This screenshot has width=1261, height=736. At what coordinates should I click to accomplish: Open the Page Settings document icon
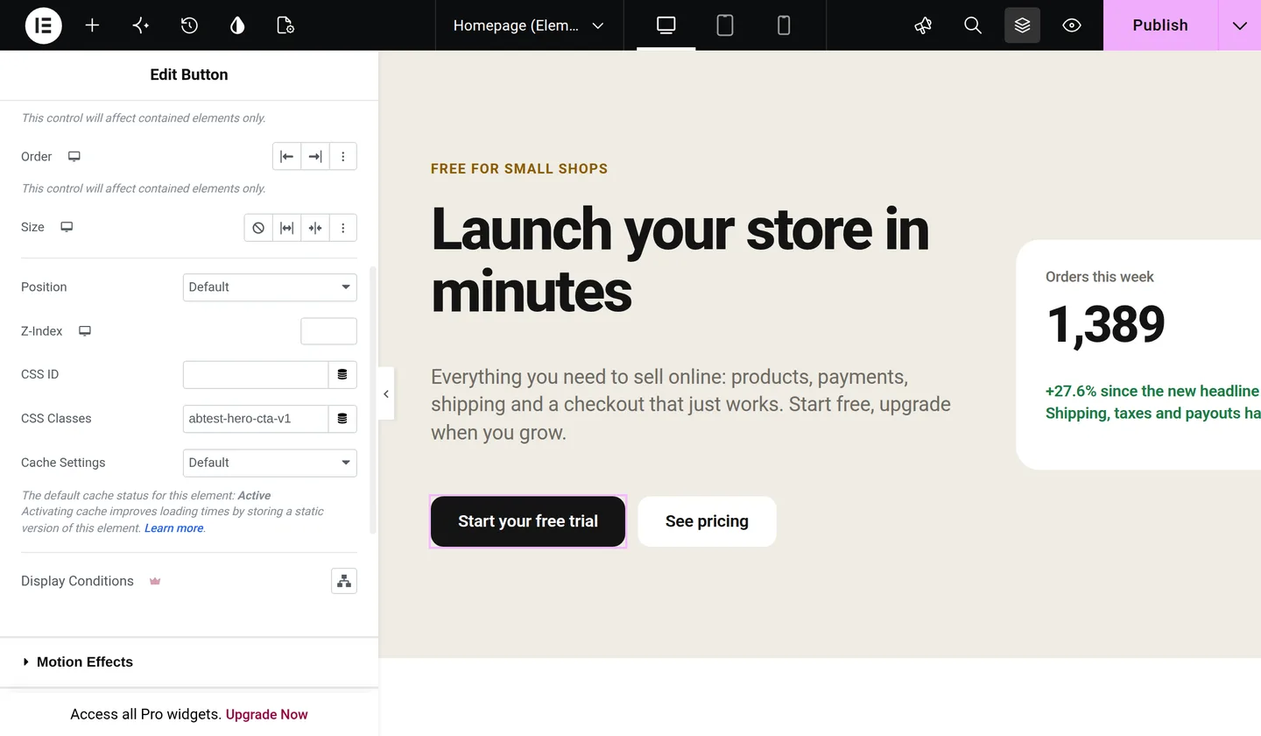[285, 25]
